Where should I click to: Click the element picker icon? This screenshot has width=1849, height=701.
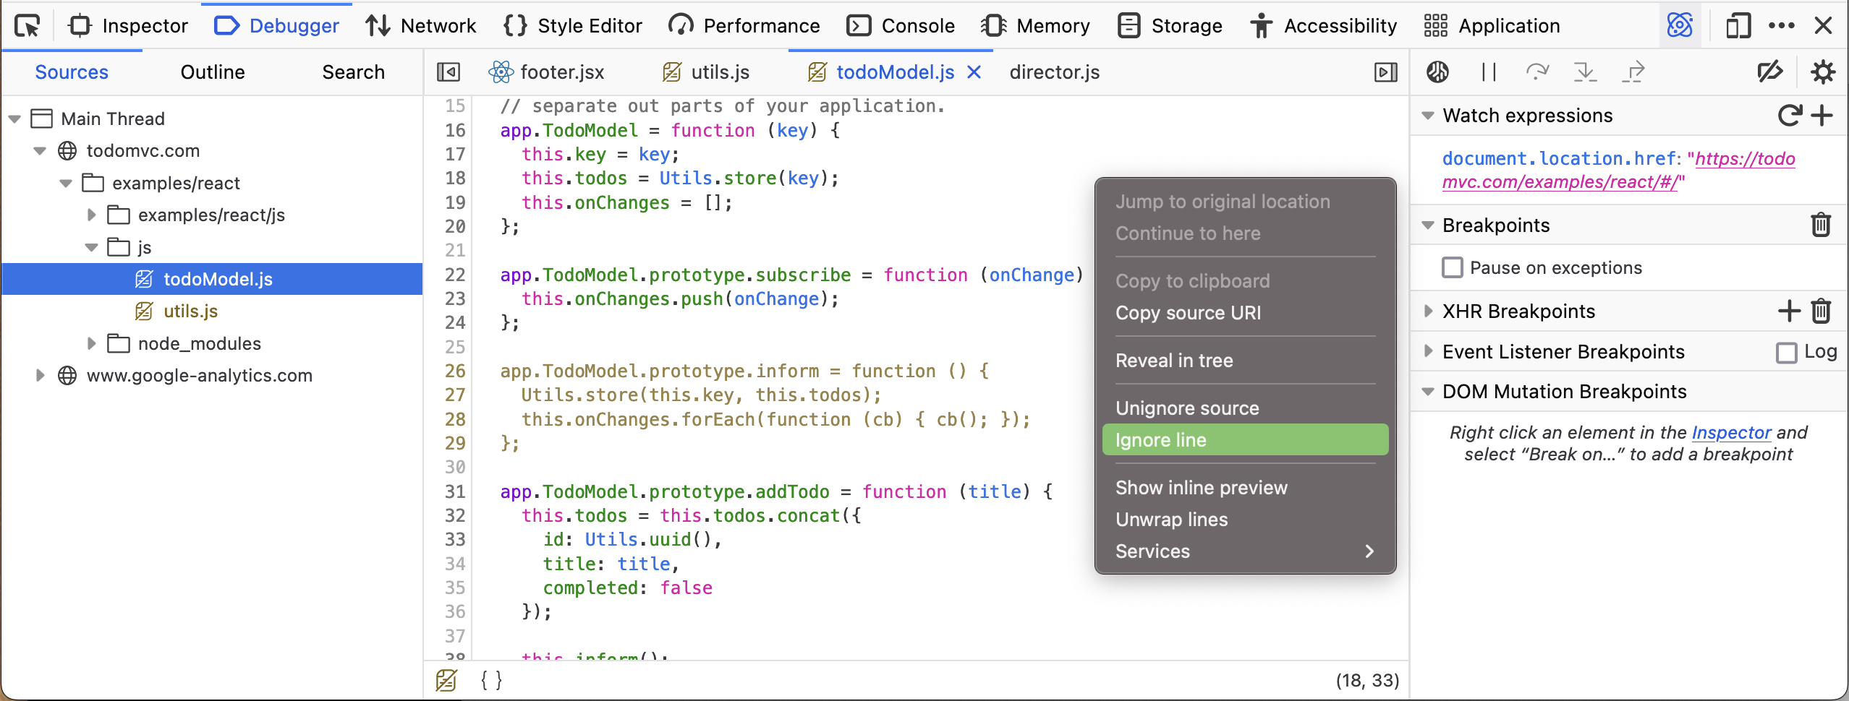click(27, 26)
